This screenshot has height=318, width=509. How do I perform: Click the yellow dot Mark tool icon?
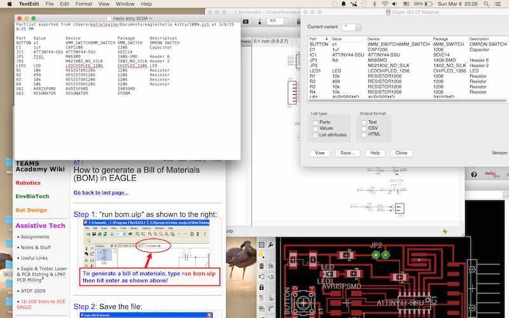coord(261,256)
